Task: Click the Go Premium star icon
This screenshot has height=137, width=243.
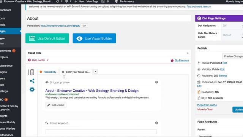Action: tap(172, 61)
